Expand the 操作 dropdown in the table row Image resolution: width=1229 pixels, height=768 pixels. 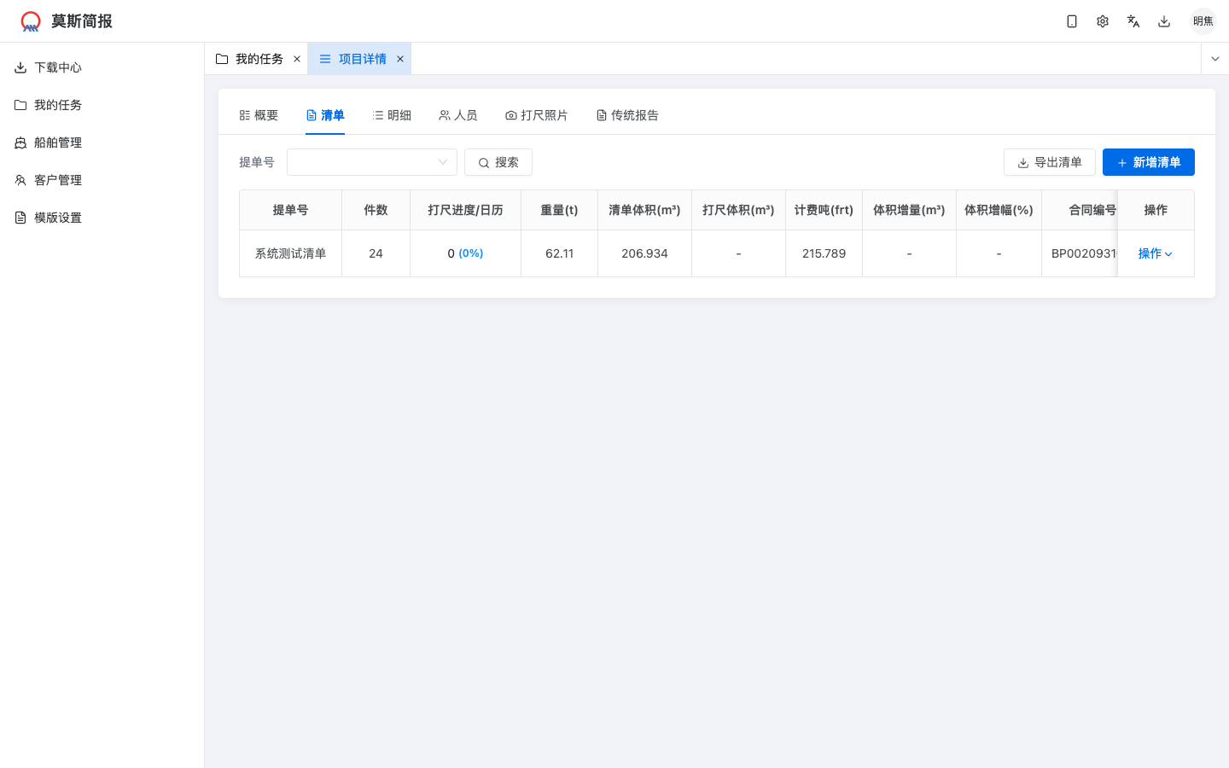point(1156,253)
